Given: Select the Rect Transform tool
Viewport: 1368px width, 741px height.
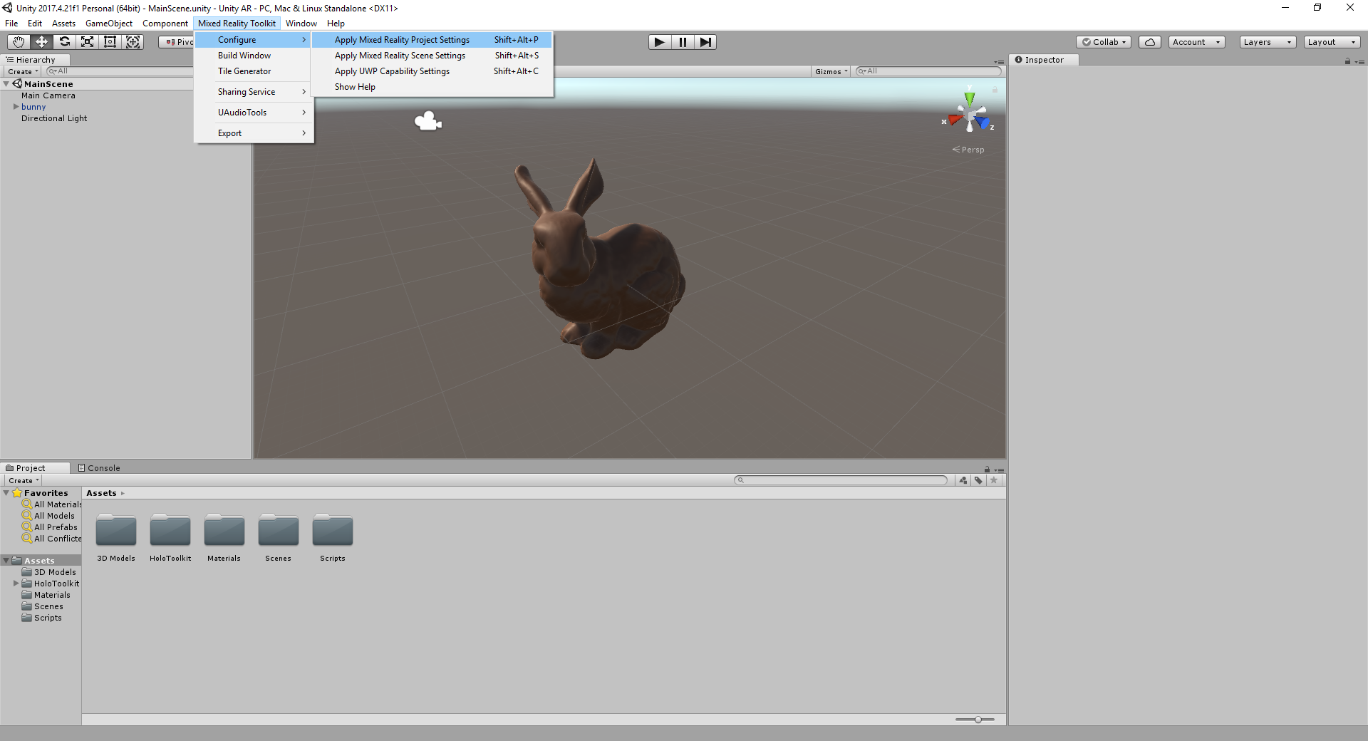Looking at the screenshot, I should click(110, 42).
